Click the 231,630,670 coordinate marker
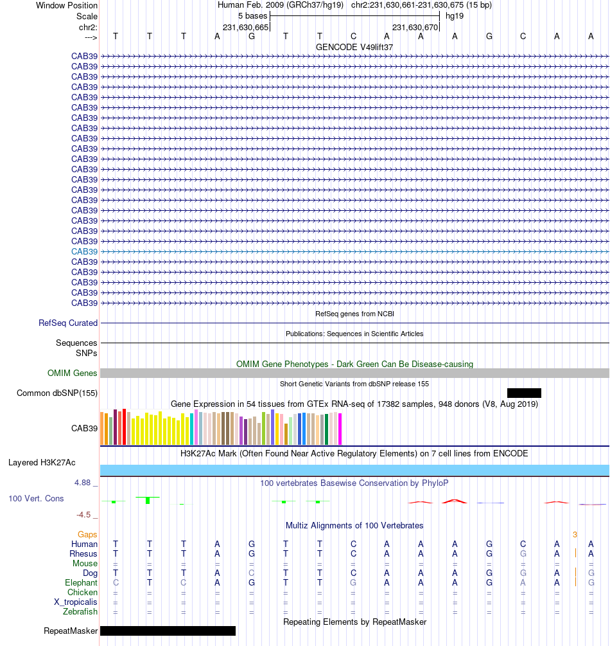 point(415,27)
